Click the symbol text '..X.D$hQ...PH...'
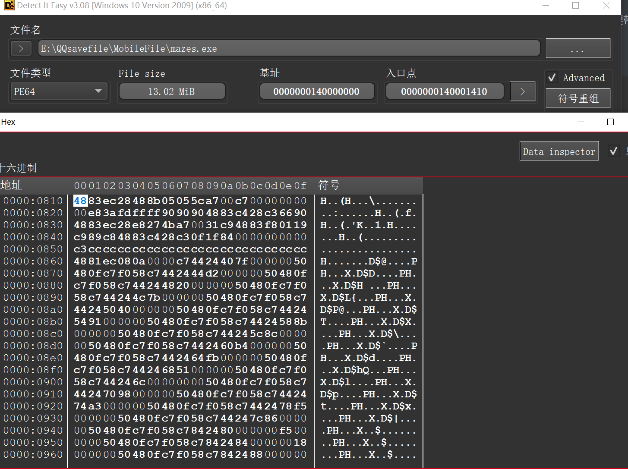628x469 pixels. pos(368,370)
